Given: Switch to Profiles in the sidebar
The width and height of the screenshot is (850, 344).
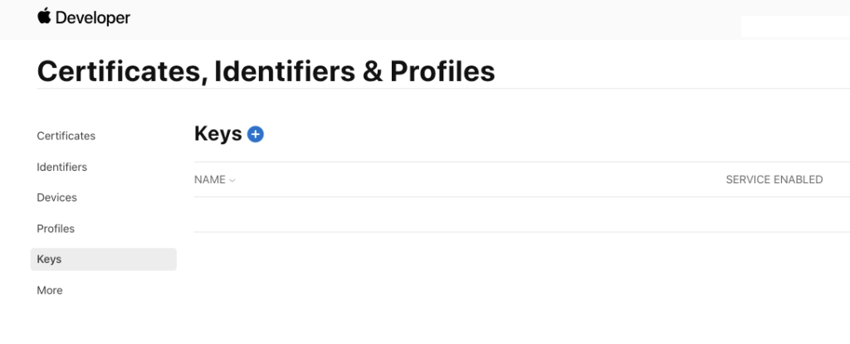Looking at the screenshot, I should tap(56, 228).
